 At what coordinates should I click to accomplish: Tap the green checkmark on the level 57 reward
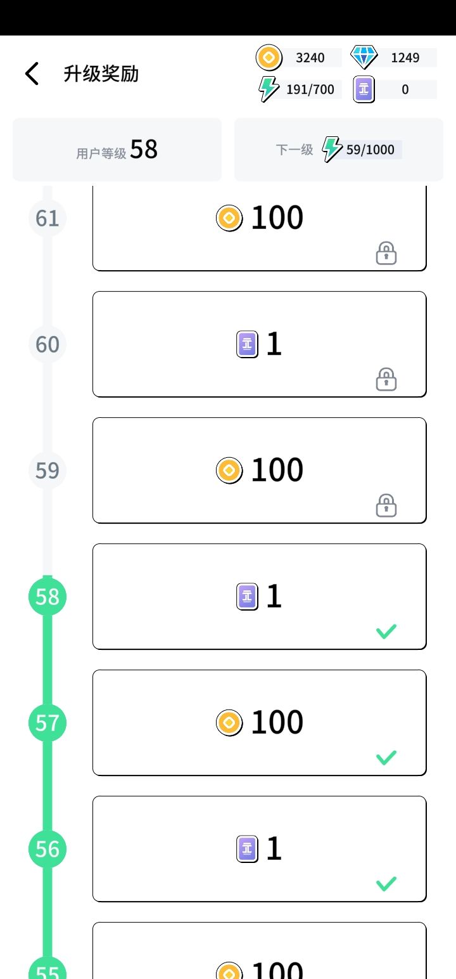pyautogui.click(x=386, y=757)
